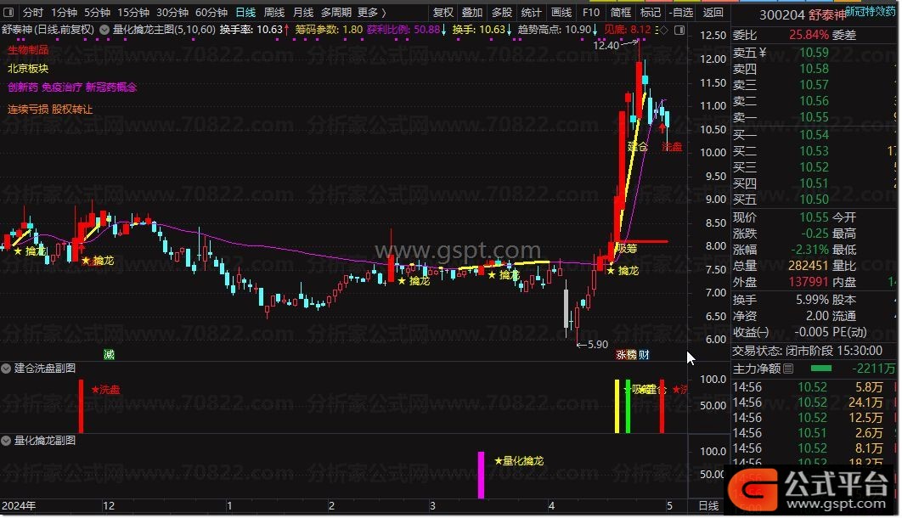The image size is (902, 518).
Task: Click the 生物制品 industry label
Action: (28, 50)
